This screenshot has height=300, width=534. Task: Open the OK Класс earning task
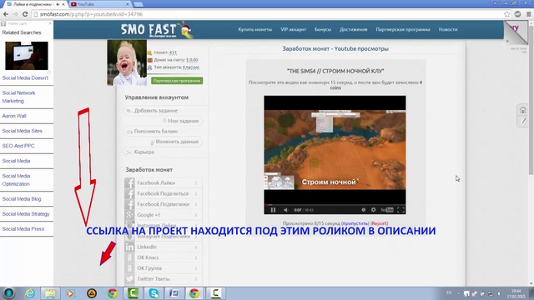(164, 257)
